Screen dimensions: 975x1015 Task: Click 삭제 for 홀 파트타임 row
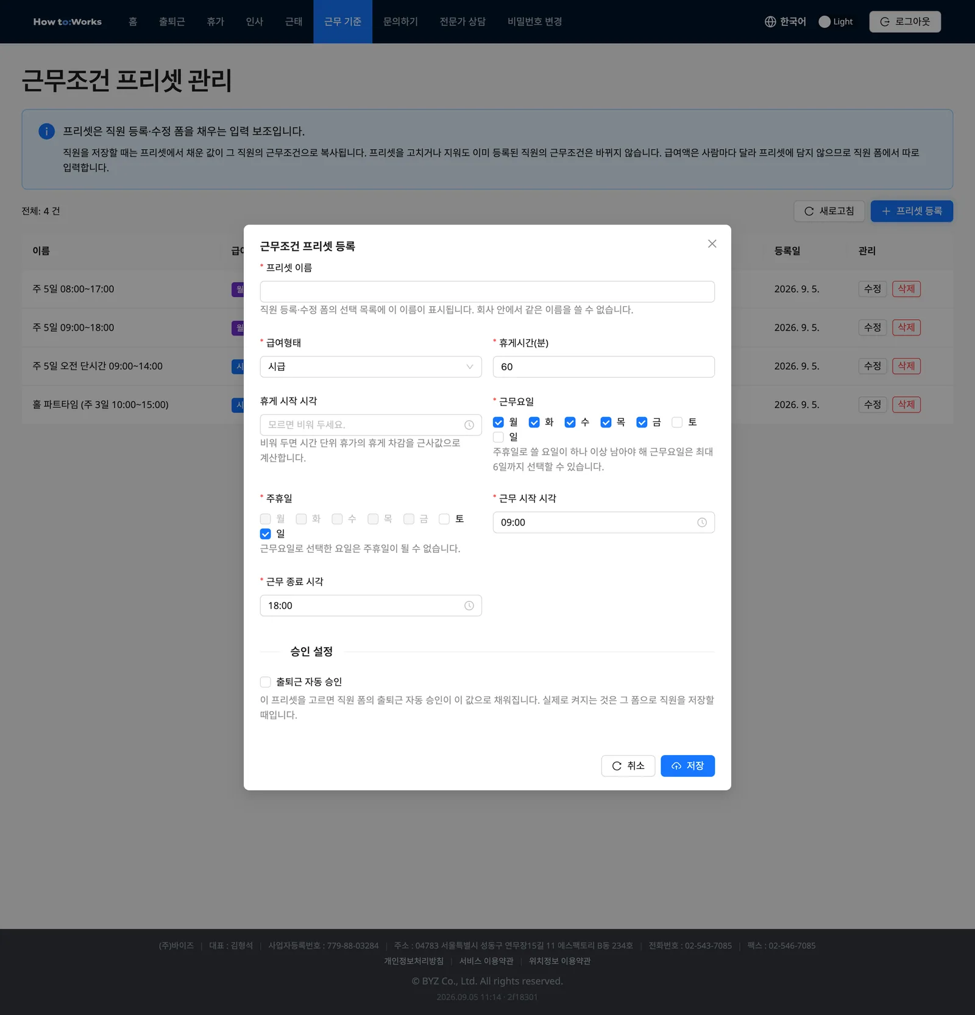pos(906,404)
